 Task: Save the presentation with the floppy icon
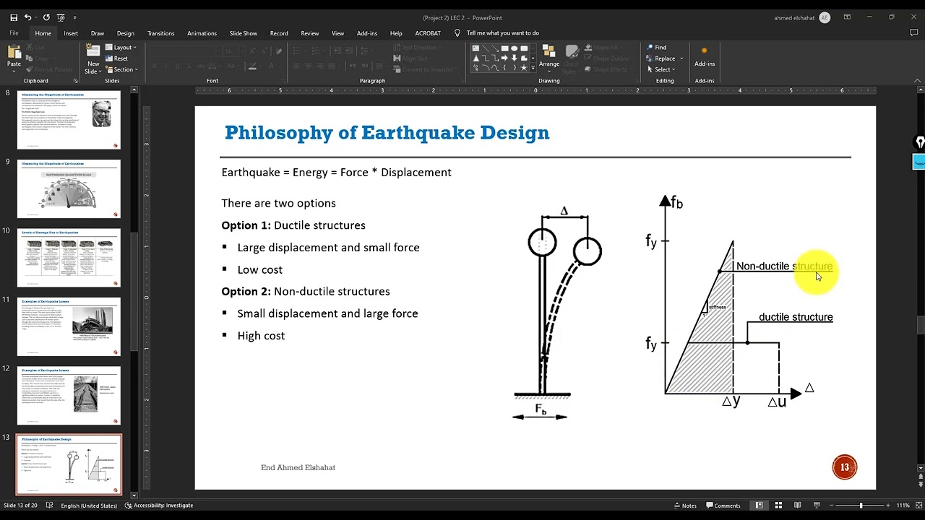14,17
